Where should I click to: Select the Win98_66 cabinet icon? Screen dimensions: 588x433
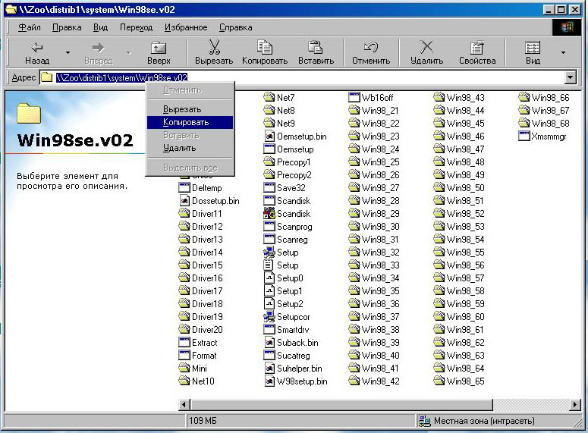524,98
